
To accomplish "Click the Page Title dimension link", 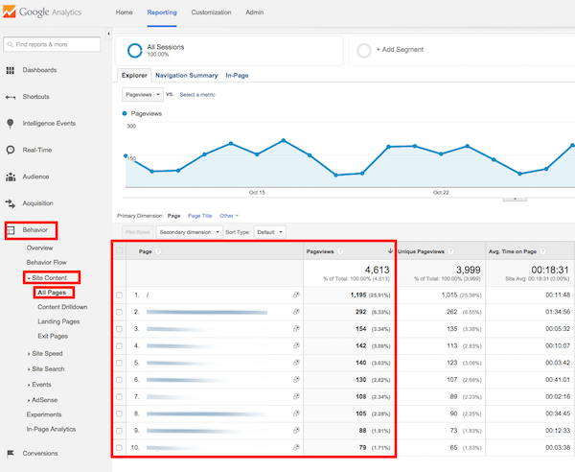I will pyautogui.click(x=199, y=216).
